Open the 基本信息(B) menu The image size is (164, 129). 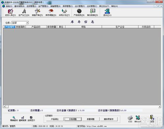19,6
